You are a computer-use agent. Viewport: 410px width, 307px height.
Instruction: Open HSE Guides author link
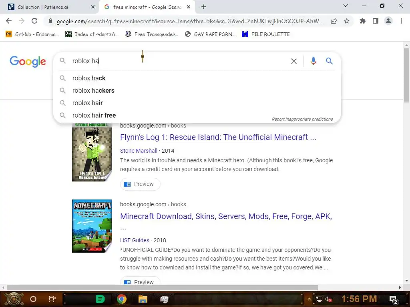135,240
